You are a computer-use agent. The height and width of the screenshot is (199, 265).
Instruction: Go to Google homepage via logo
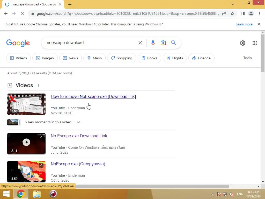pos(18,43)
